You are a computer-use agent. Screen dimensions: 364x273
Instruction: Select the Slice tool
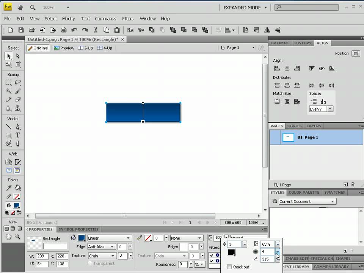coord(18,162)
